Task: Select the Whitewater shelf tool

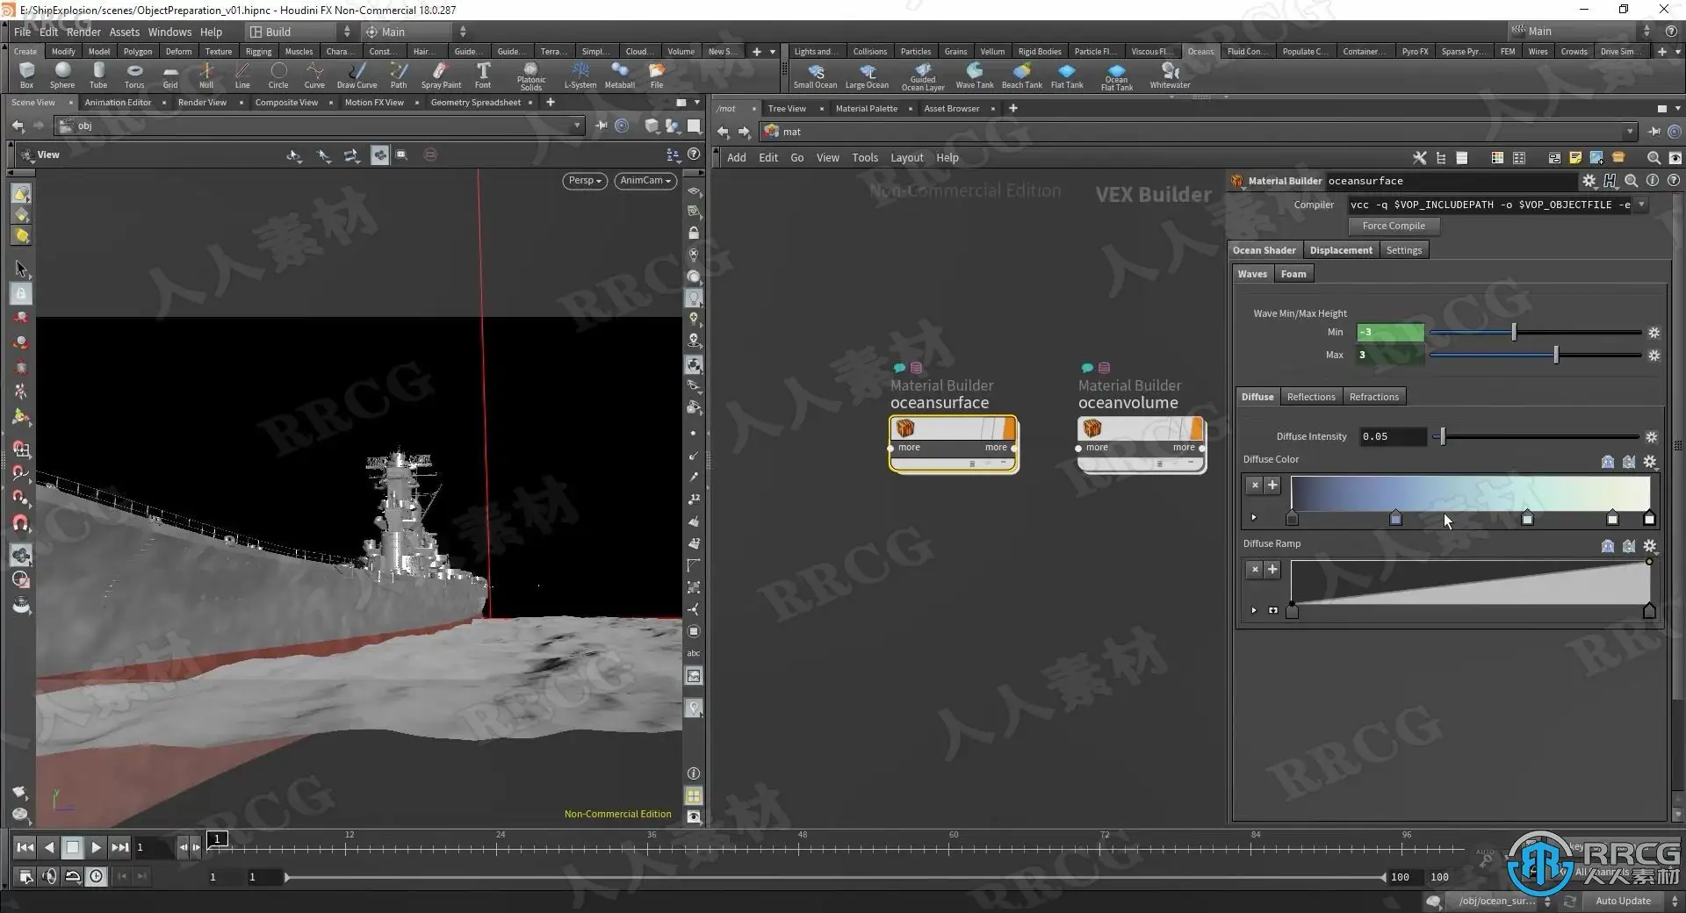Action: (1170, 75)
